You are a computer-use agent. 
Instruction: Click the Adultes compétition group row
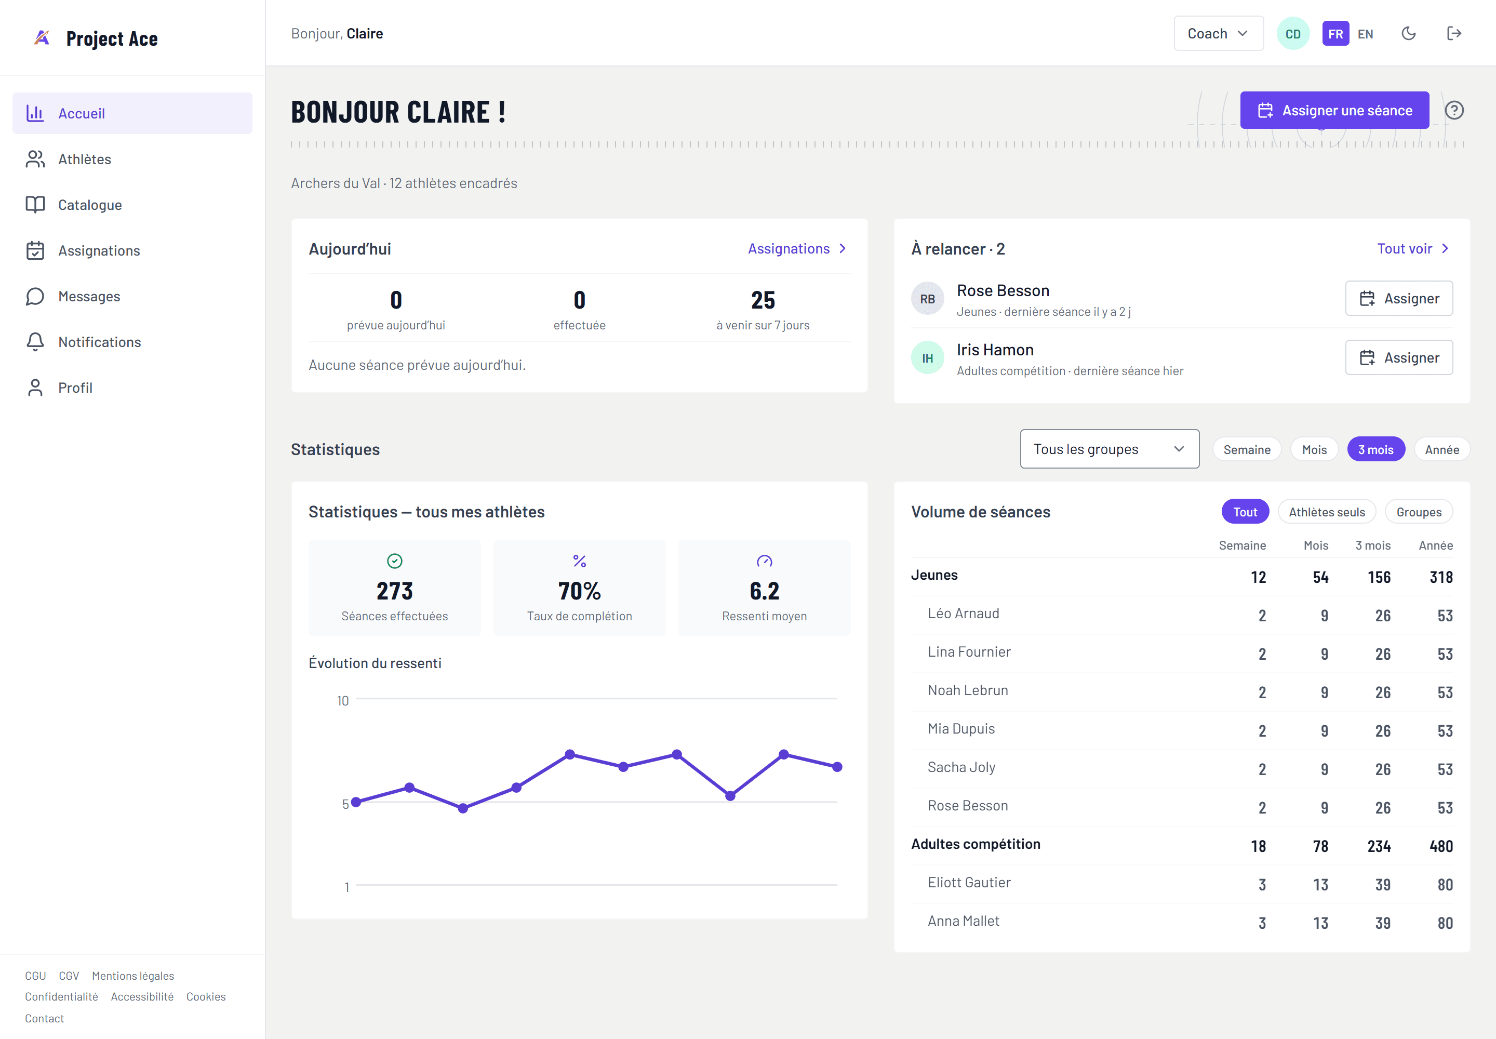click(1182, 846)
